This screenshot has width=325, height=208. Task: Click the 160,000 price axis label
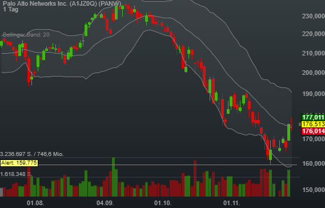pyautogui.click(x=314, y=163)
